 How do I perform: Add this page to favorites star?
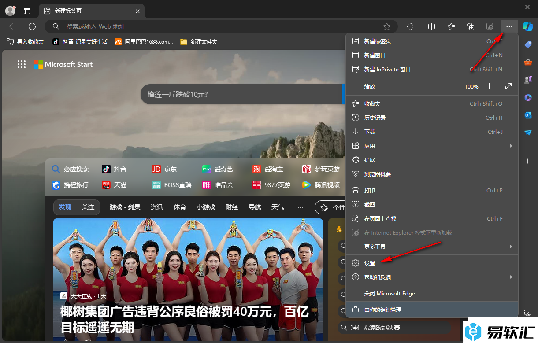tap(387, 26)
